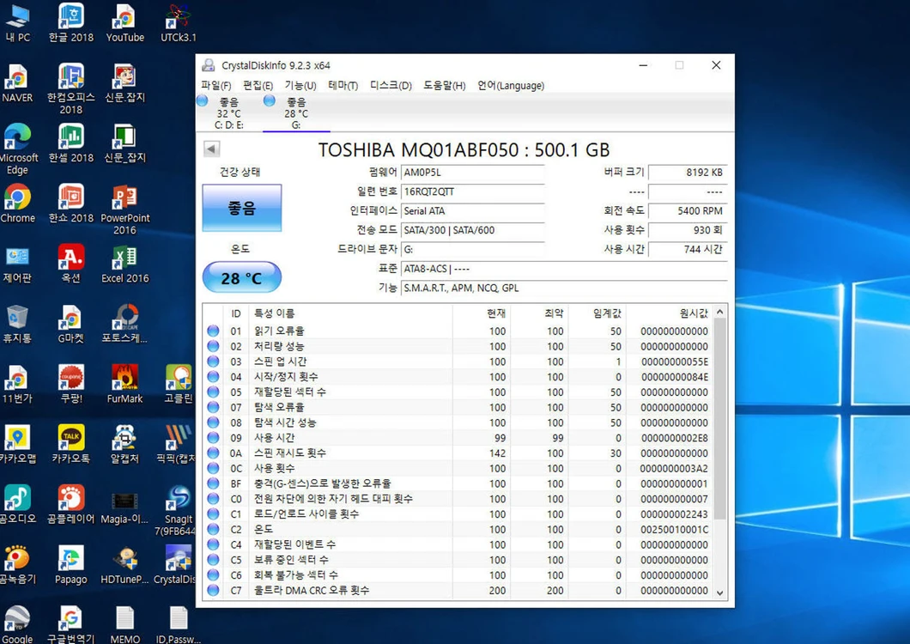Open the YouTube desktop shortcut
This screenshot has height=644, width=910.
[x=124, y=23]
